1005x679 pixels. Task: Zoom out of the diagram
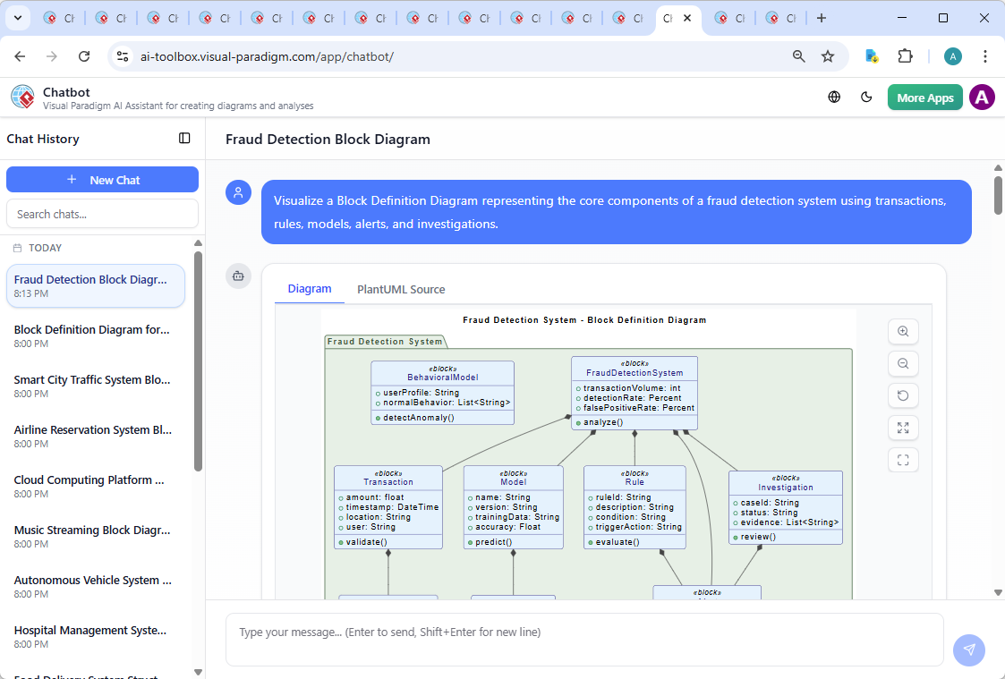tap(903, 363)
